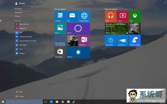Open the Insider Hub tile
167x104 pixels.
[123, 40]
